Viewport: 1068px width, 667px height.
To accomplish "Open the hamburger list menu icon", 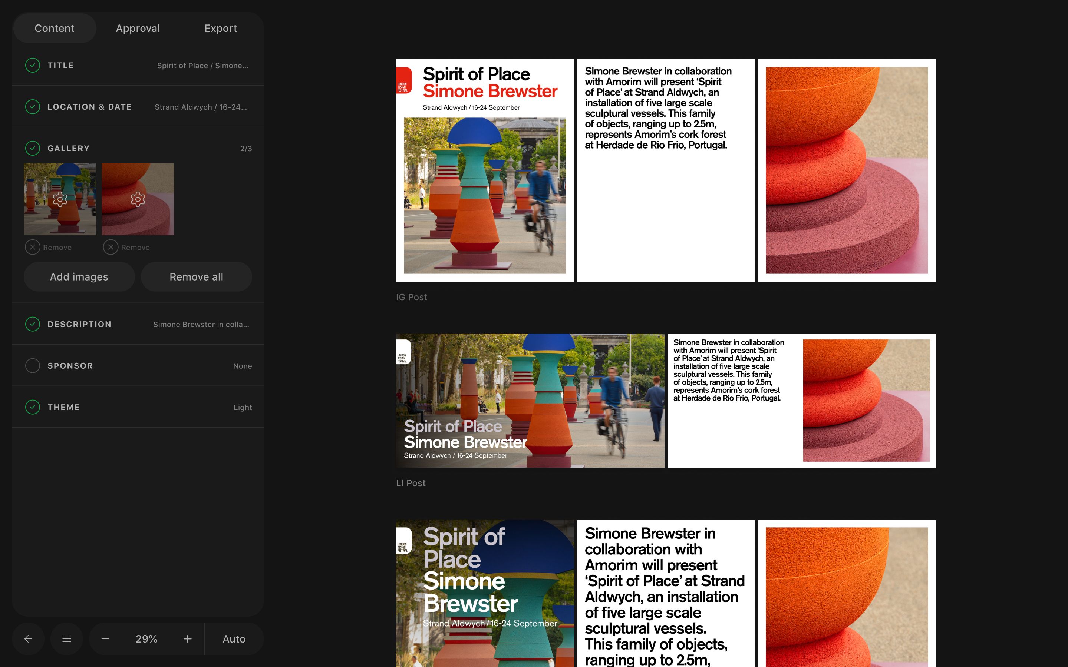I will pos(67,639).
